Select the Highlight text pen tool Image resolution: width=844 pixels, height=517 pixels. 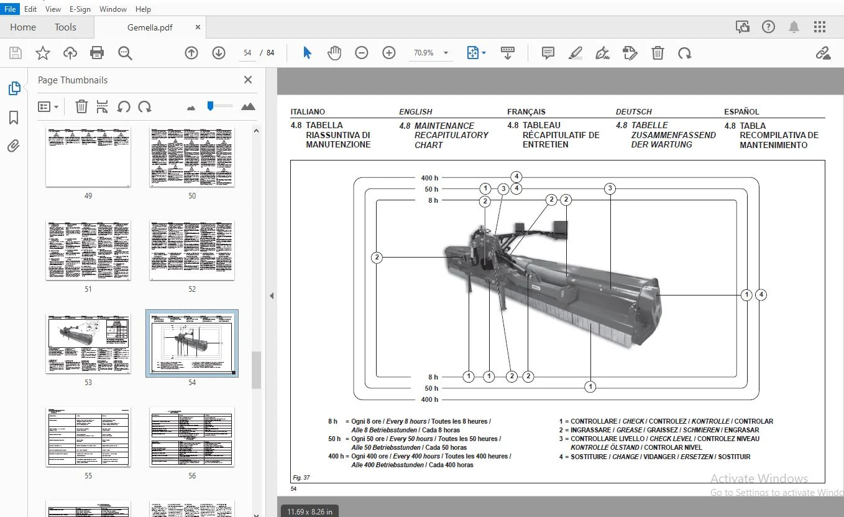pyautogui.click(x=575, y=53)
